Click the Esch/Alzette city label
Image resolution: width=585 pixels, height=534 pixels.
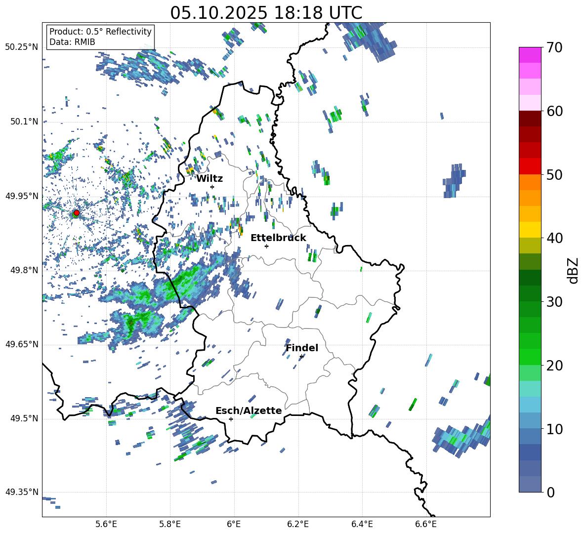click(249, 411)
